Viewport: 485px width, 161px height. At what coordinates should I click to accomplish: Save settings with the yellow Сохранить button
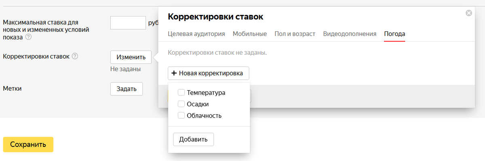[28, 144]
